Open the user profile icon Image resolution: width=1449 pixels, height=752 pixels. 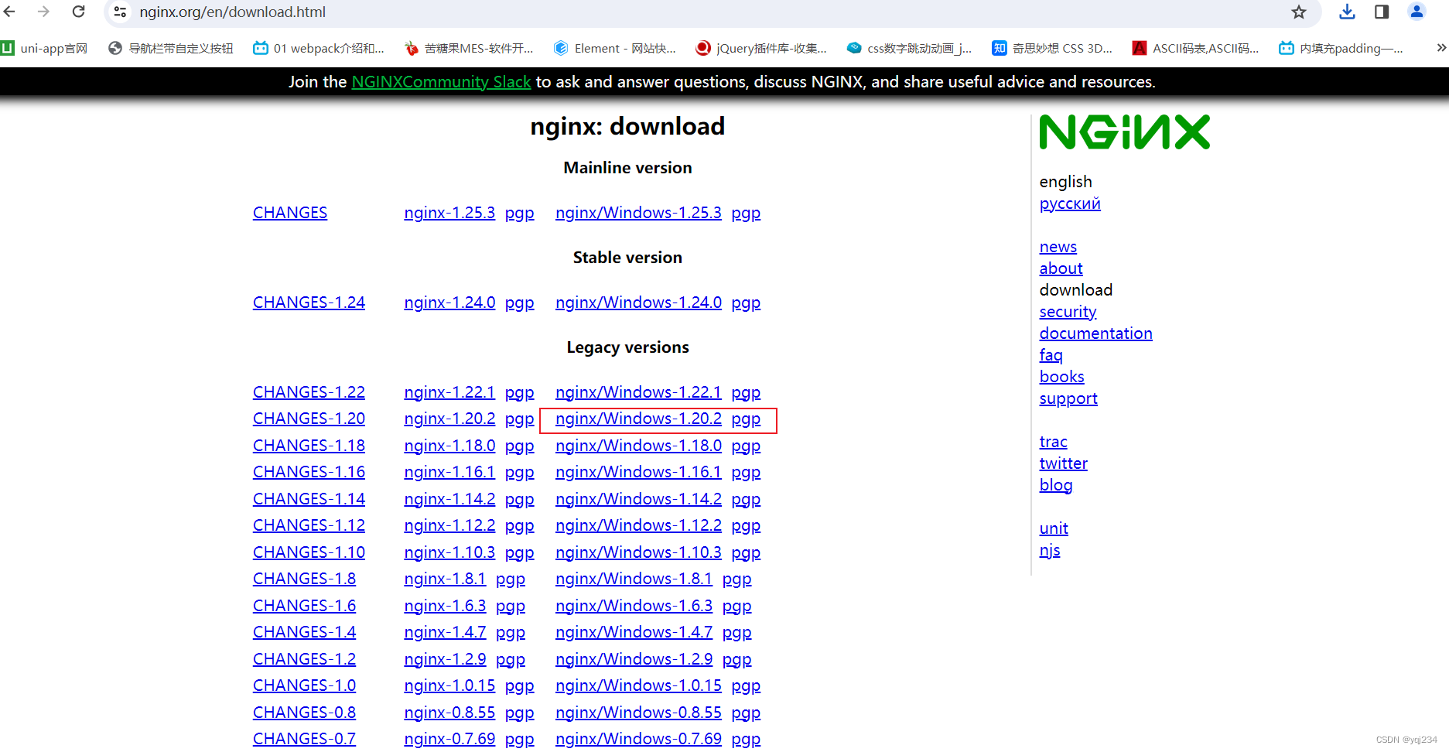1417,12
